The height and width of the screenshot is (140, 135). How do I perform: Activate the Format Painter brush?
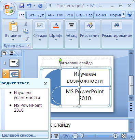point(26,39)
